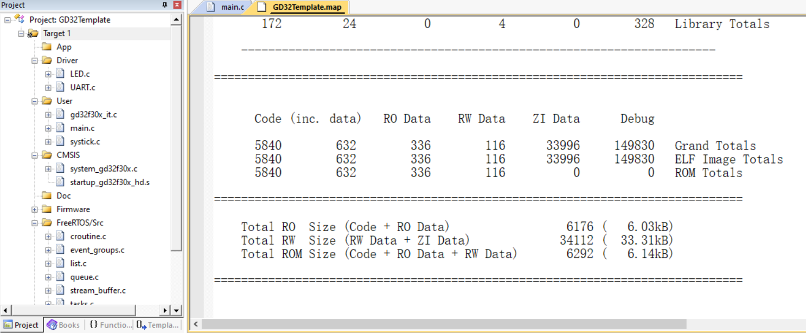Collapse the FreeRTOS/Src folder group

35,223
